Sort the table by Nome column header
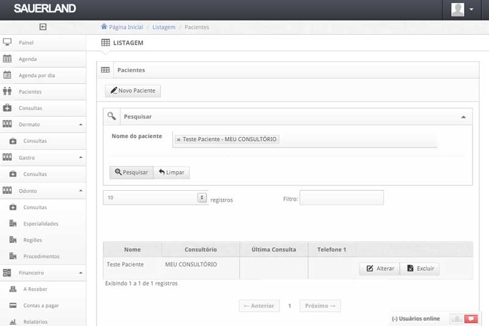 click(x=132, y=250)
